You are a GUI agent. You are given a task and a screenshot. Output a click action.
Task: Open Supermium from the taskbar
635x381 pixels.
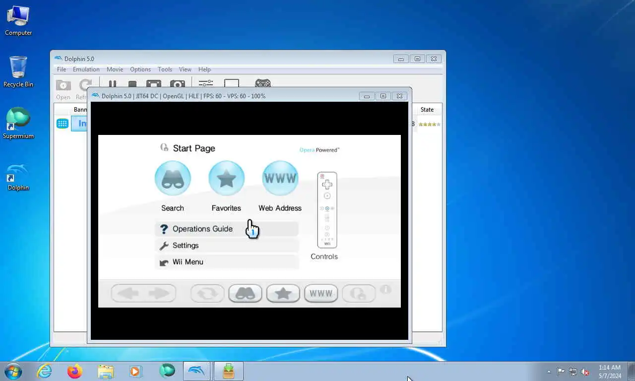tap(167, 371)
